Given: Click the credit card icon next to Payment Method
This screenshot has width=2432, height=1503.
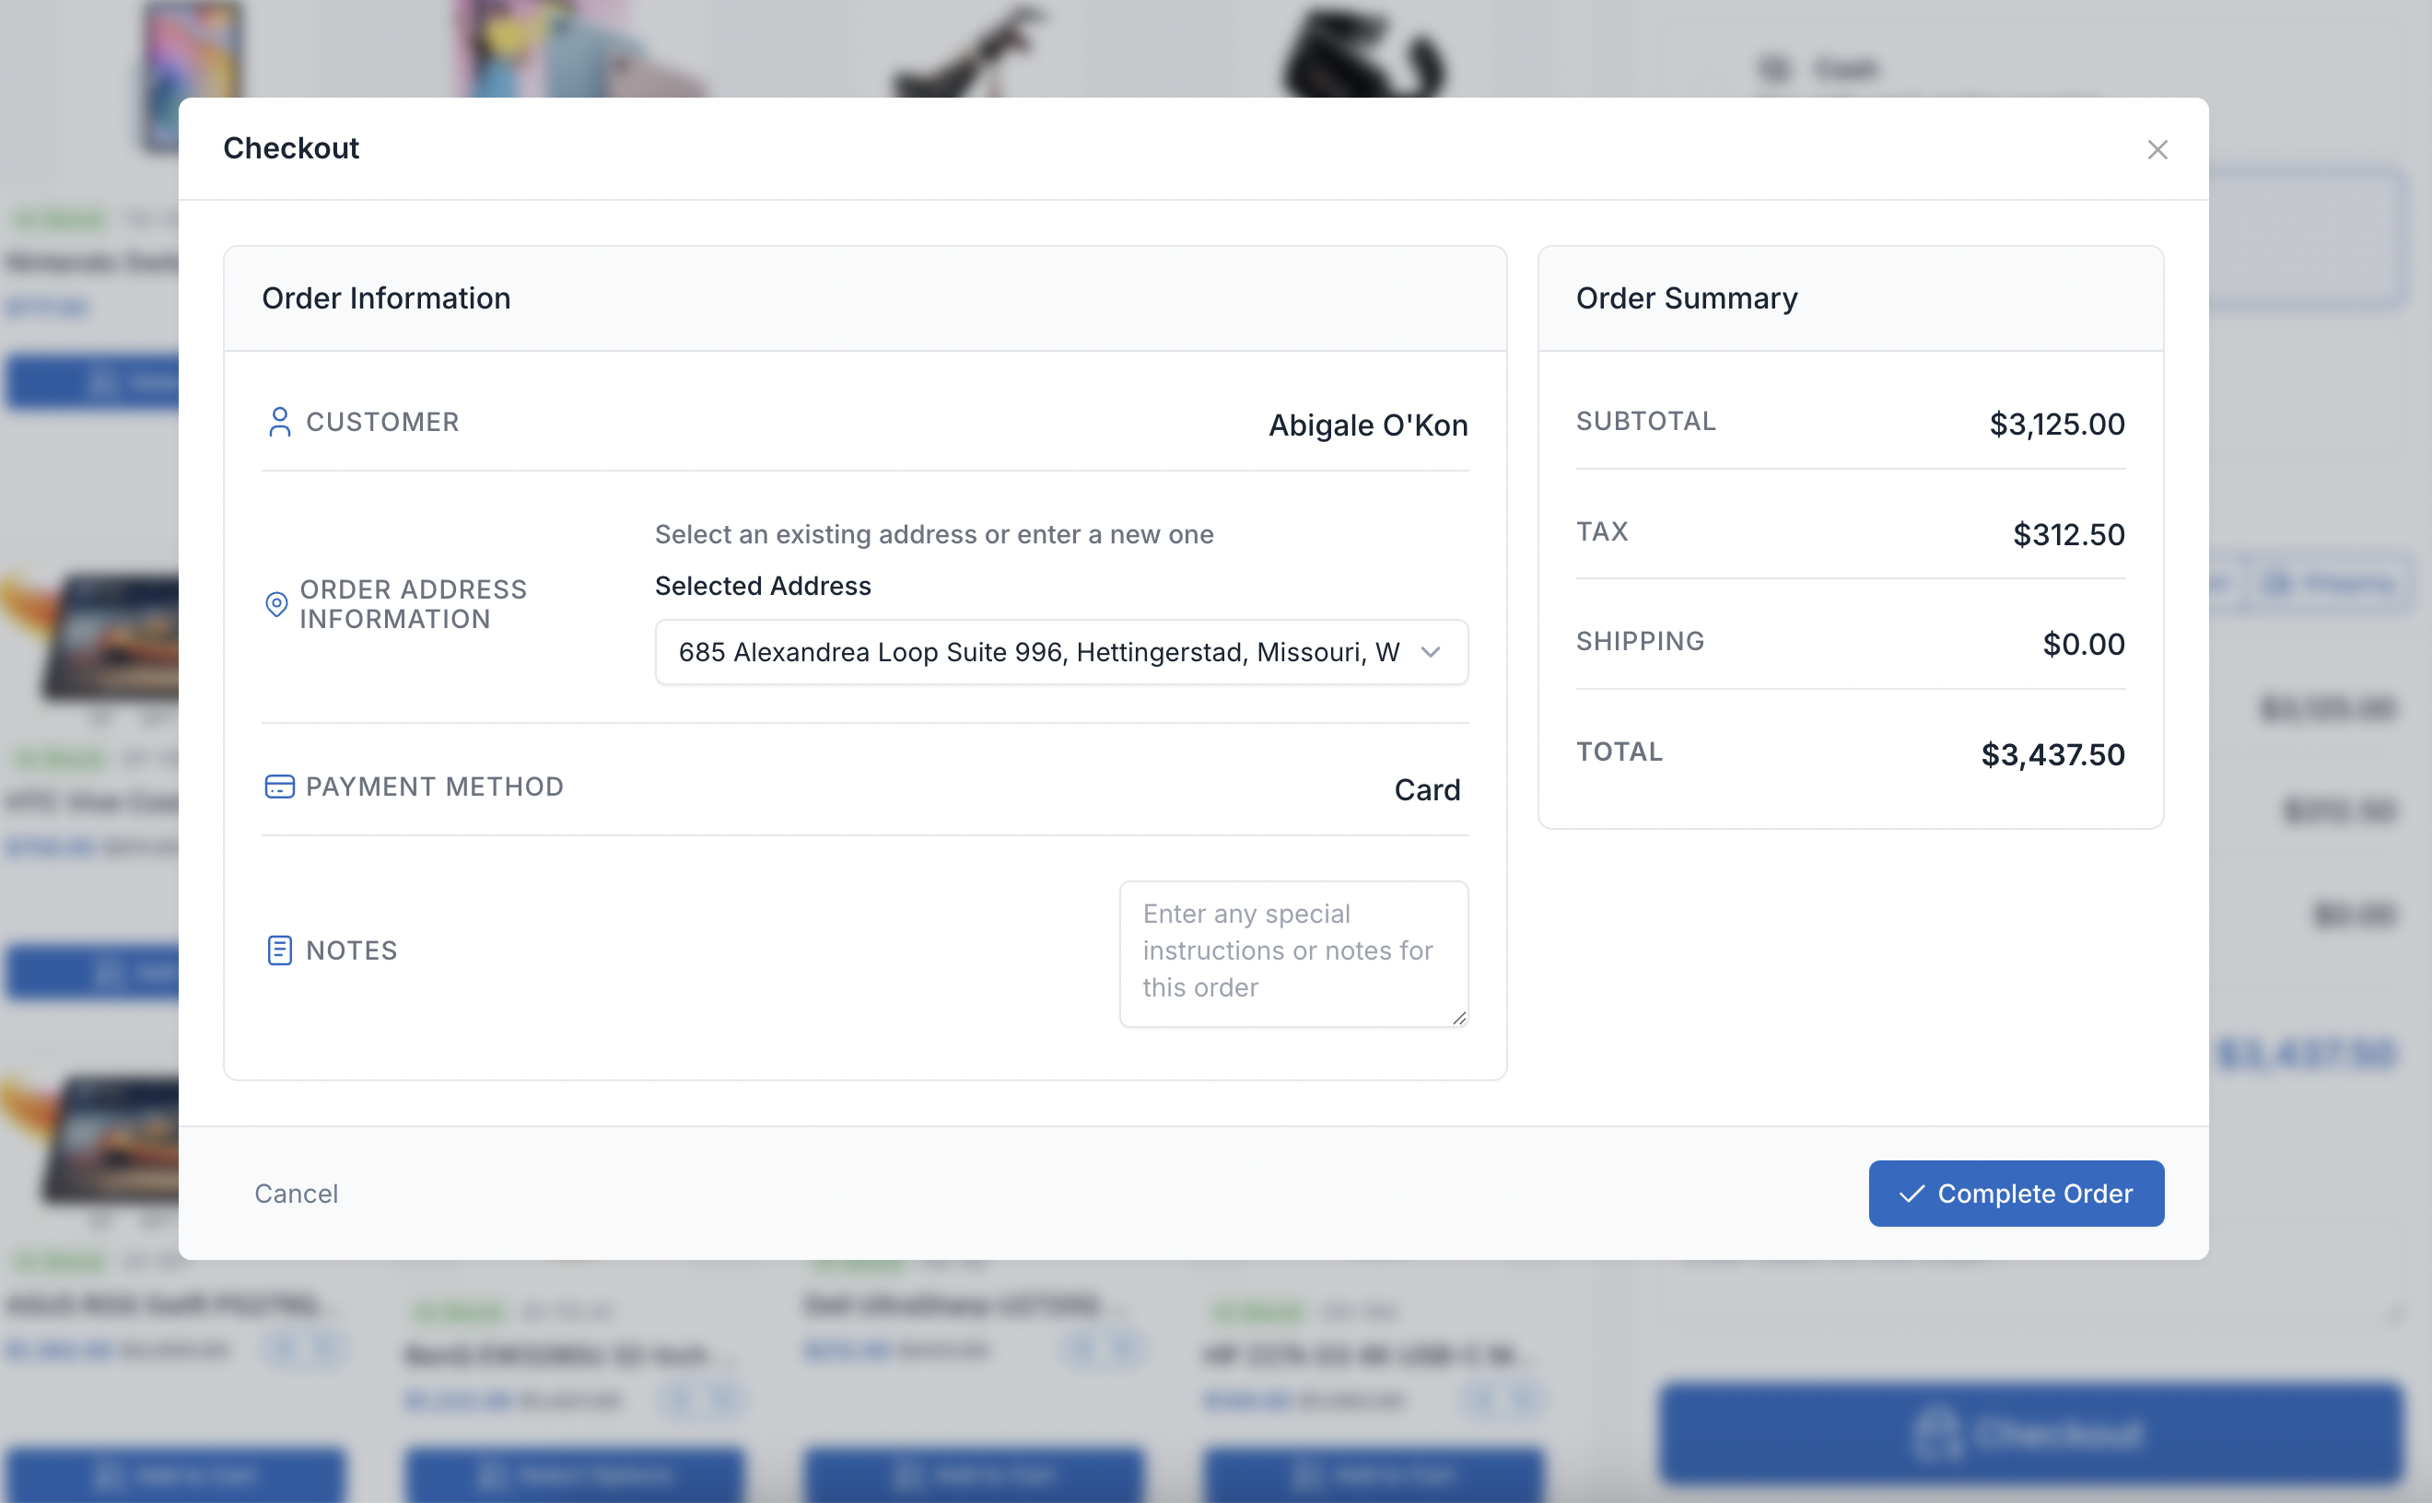Looking at the screenshot, I should click(x=279, y=786).
